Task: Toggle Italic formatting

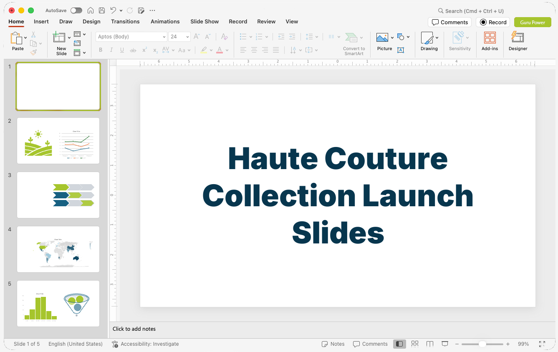Action: click(x=111, y=50)
